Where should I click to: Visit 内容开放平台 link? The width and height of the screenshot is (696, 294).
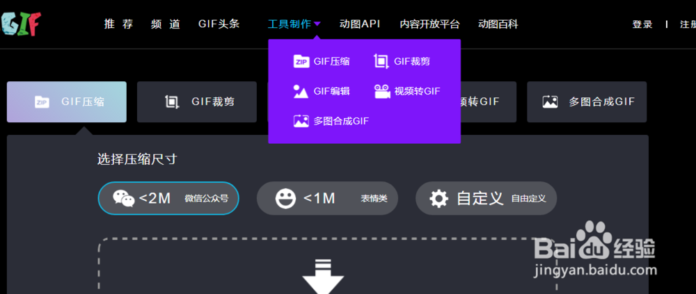click(x=429, y=24)
